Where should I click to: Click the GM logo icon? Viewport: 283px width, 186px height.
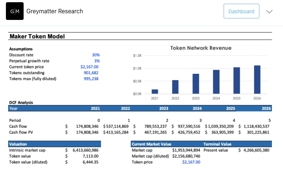pos(15,11)
